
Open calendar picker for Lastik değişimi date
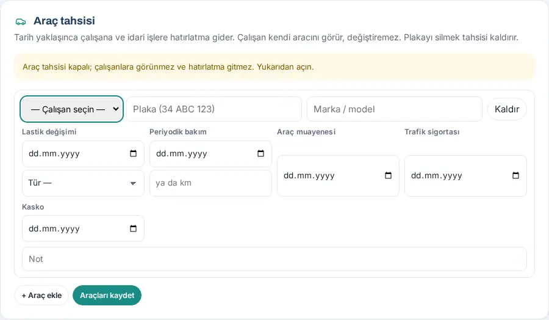[x=133, y=153]
